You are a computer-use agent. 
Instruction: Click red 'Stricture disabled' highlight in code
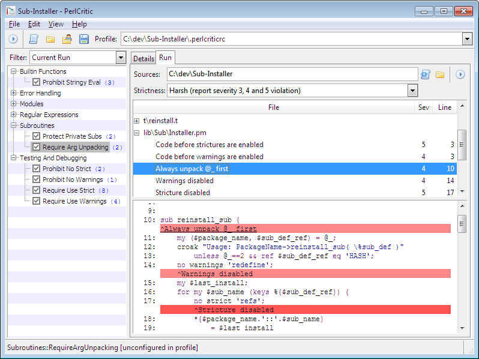tap(306, 310)
